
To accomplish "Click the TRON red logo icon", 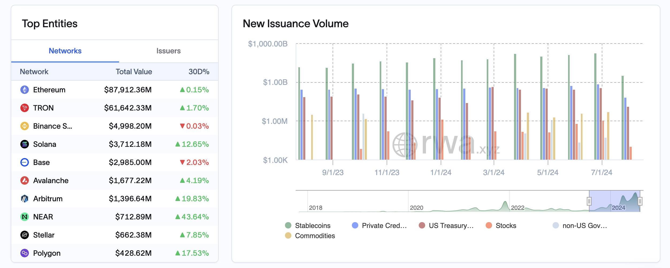I will 25,108.
